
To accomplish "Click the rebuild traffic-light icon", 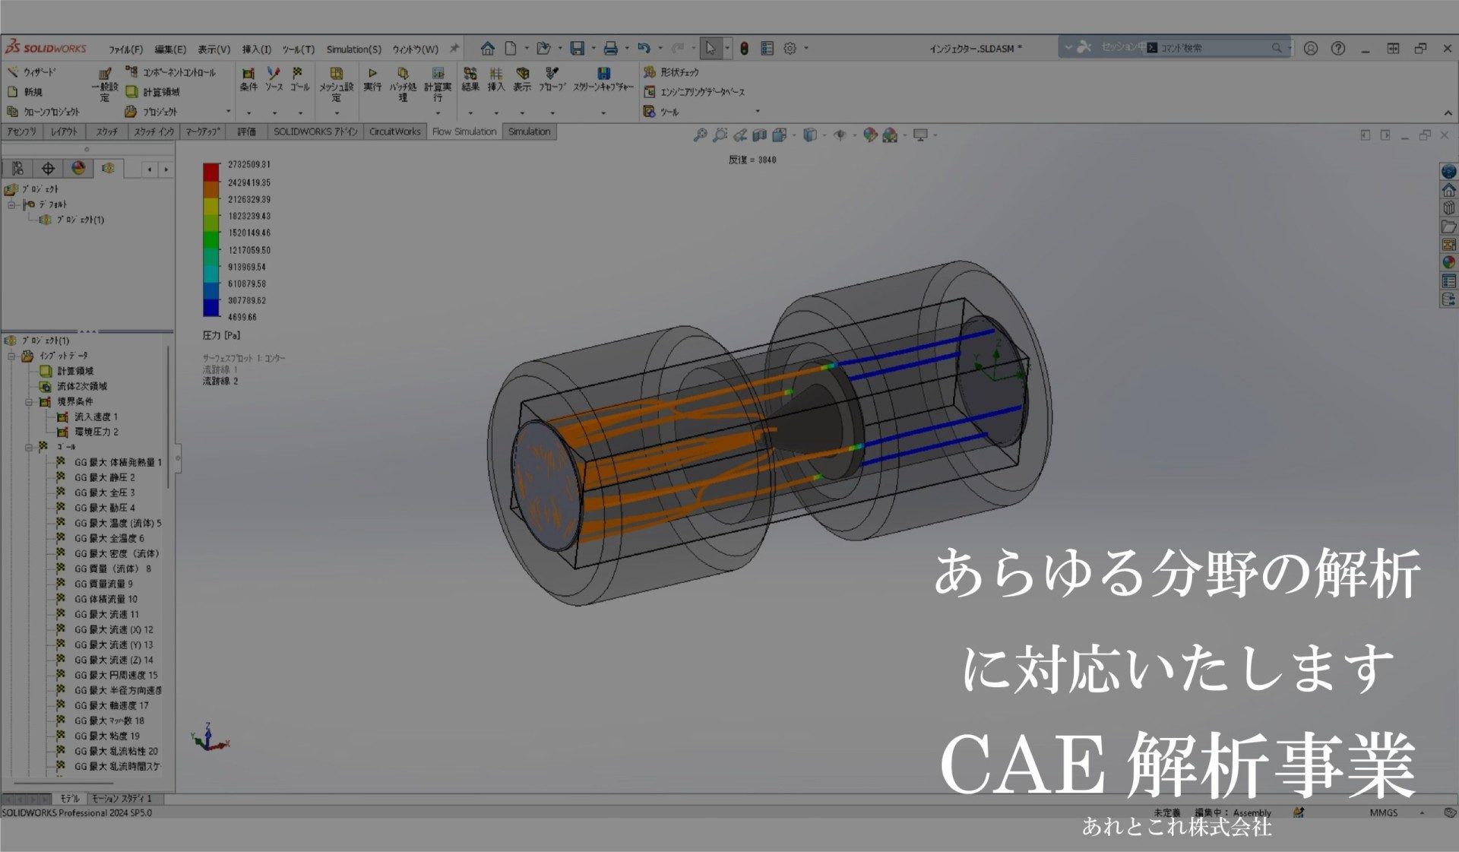I will (x=745, y=49).
